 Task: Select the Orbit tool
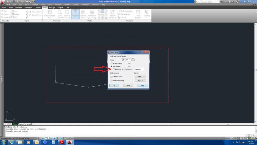(x=4, y=14)
